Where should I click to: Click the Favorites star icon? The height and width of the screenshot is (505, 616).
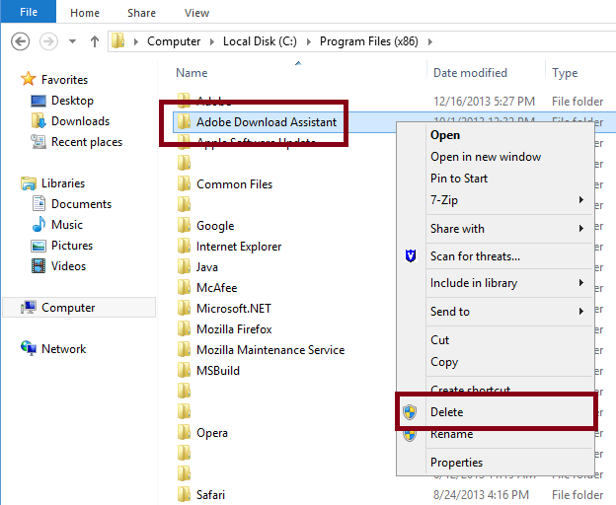29,79
